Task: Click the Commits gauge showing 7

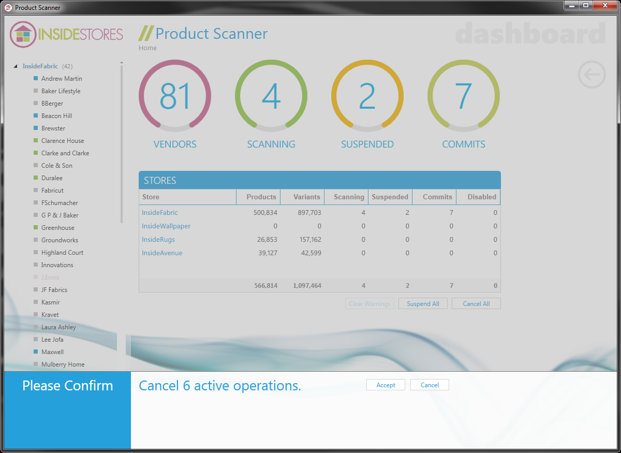Action: (x=464, y=96)
